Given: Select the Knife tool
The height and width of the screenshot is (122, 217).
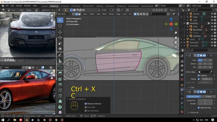Looking at the screenshot, I should (60, 96).
